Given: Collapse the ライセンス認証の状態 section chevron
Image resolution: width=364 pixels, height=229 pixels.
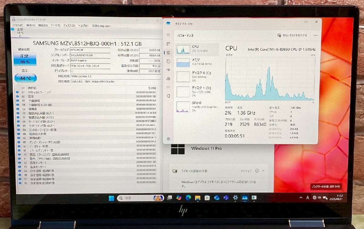Looking at the screenshot, I should pyautogui.click(x=263, y=171).
